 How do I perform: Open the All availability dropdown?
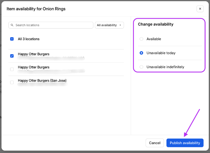[109, 25]
